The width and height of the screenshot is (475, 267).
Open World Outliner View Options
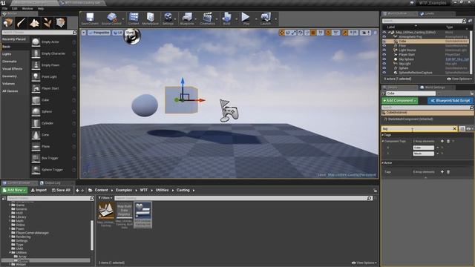[459, 79]
